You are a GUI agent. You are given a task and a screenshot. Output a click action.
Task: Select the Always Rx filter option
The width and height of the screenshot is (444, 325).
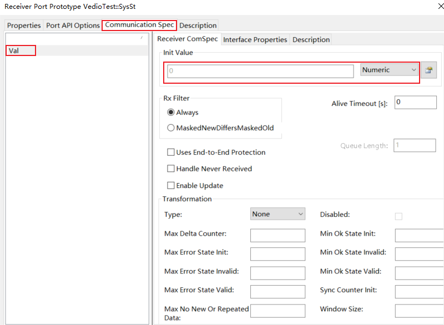(x=171, y=112)
